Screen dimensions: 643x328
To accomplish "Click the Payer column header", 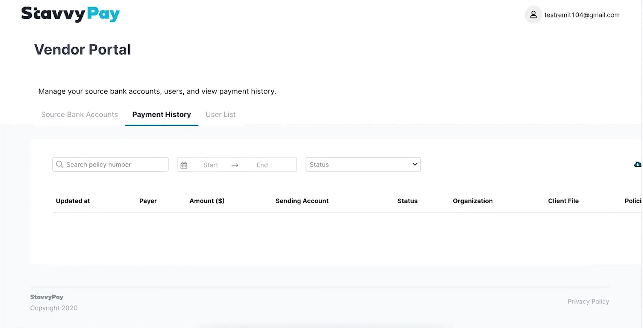I will pyautogui.click(x=148, y=201).
